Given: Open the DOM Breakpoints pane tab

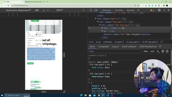Looking at the screenshot, I should 148,47.
